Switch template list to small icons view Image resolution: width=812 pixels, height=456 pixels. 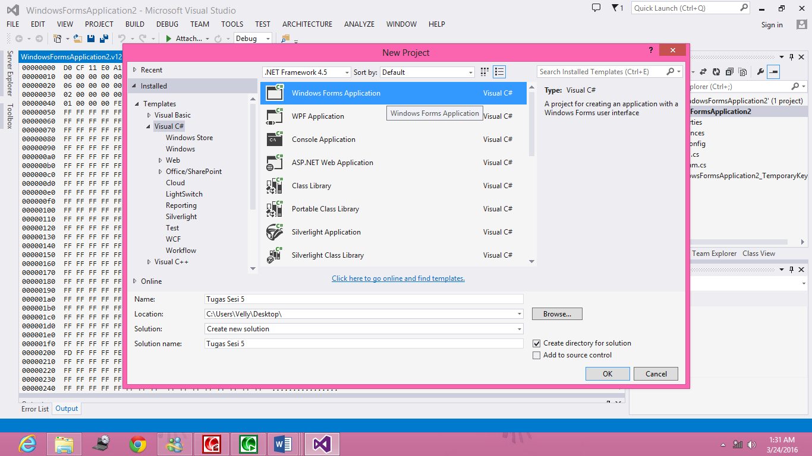pyautogui.click(x=484, y=71)
